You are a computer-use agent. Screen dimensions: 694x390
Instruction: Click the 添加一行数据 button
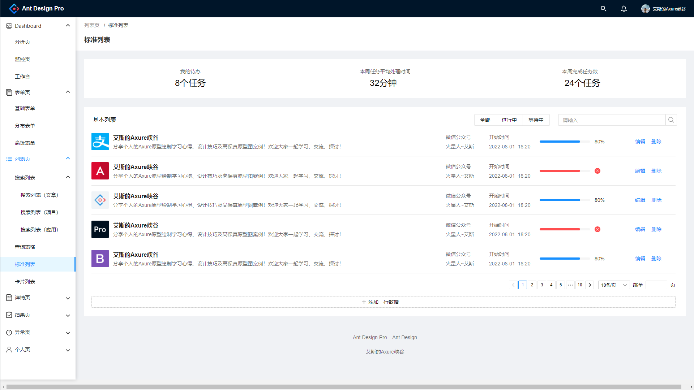click(383, 302)
